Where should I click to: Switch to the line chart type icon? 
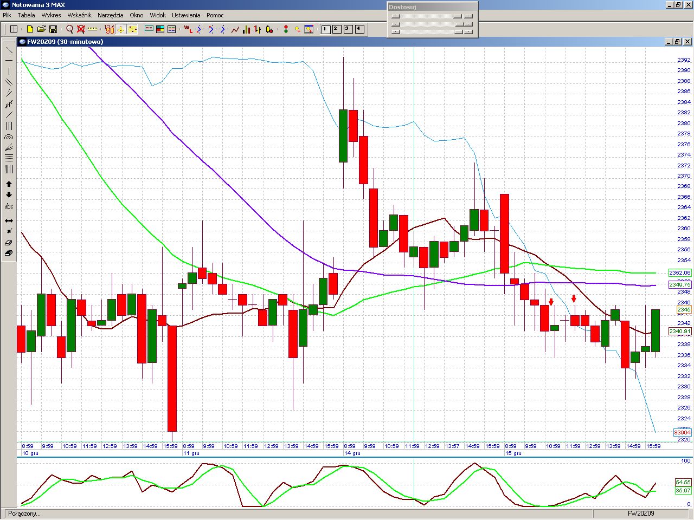235,29
